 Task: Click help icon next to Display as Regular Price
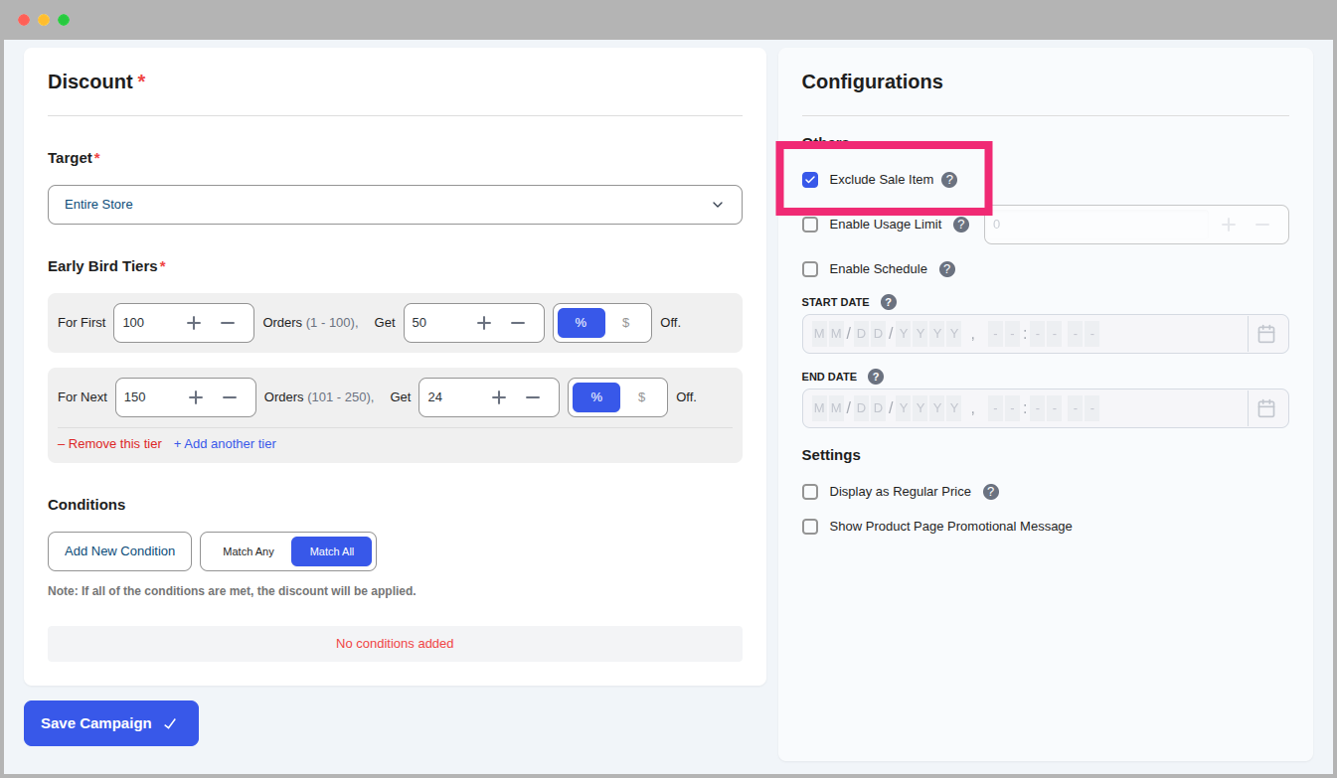pos(991,492)
